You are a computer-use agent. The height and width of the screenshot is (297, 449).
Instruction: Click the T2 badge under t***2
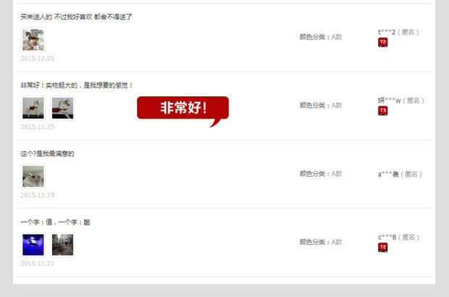tap(383, 43)
